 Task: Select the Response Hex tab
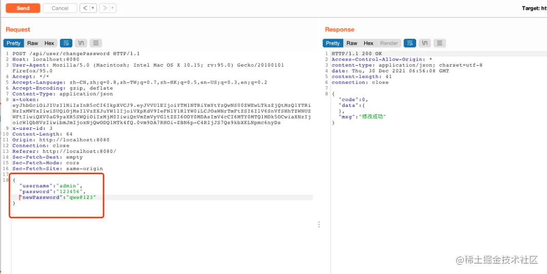pos(368,43)
